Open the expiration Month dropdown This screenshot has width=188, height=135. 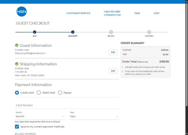tap(40, 116)
